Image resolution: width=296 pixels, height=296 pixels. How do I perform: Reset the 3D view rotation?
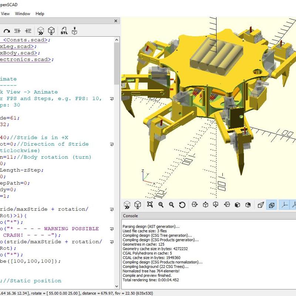click(182, 205)
